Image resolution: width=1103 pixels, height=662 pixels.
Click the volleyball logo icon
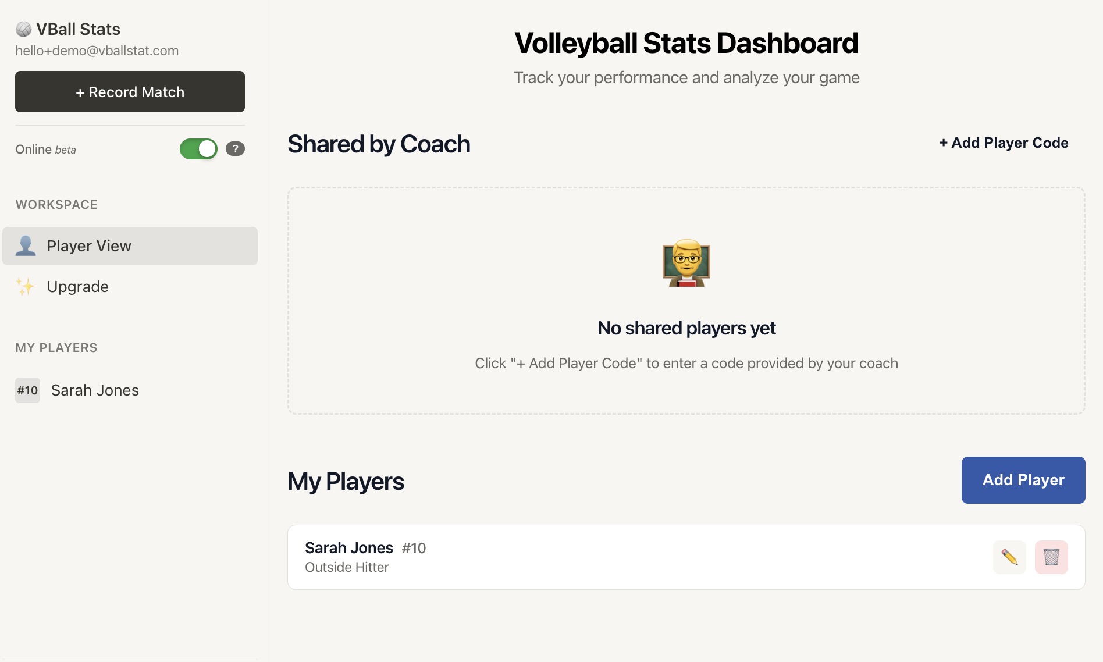tap(23, 29)
